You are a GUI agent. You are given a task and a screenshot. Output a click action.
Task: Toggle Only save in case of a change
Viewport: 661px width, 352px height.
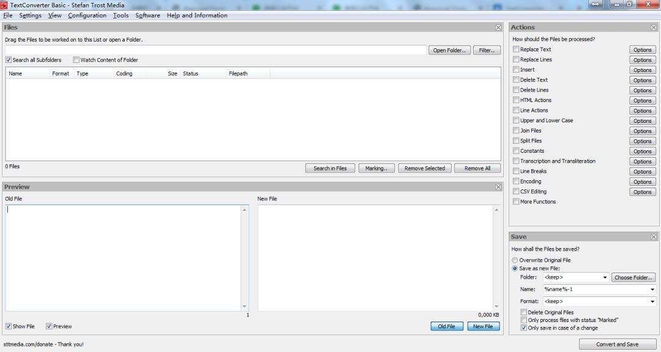click(x=523, y=328)
